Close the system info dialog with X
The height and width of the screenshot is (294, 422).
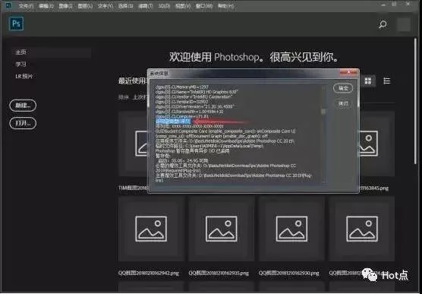pos(348,72)
